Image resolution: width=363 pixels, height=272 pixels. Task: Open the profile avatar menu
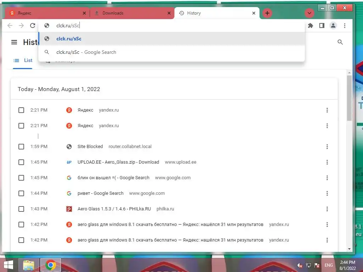[333, 25]
